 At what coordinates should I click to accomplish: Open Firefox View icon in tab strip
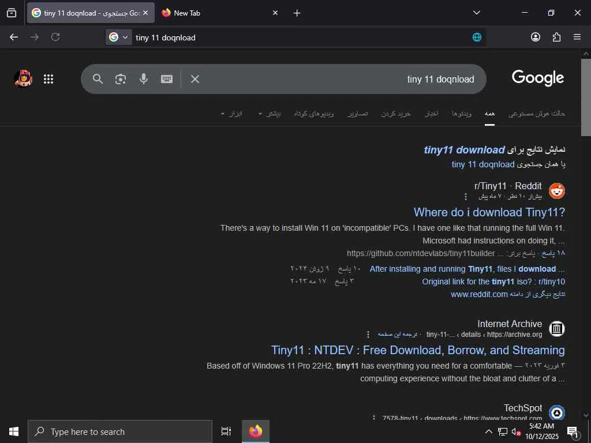pyautogui.click(x=12, y=13)
